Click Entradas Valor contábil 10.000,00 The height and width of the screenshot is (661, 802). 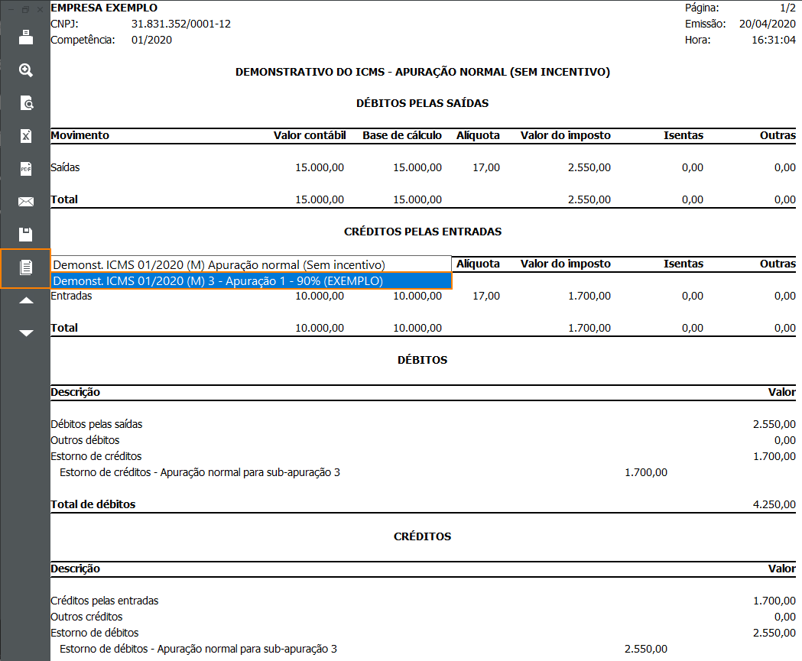(x=319, y=296)
